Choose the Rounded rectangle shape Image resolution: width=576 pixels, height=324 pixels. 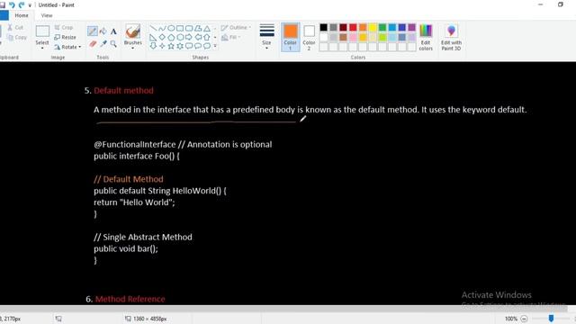(189, 28)
